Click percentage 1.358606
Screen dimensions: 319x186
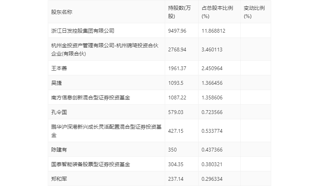click(212, 97)
